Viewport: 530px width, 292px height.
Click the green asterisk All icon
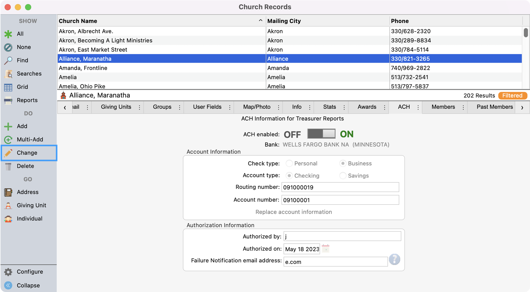click(8, 34)
